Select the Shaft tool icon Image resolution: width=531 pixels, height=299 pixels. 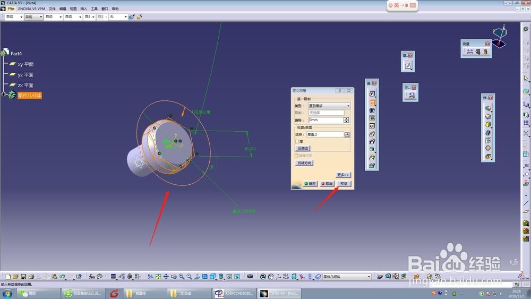pyautogui.click(x=372, y=110)
